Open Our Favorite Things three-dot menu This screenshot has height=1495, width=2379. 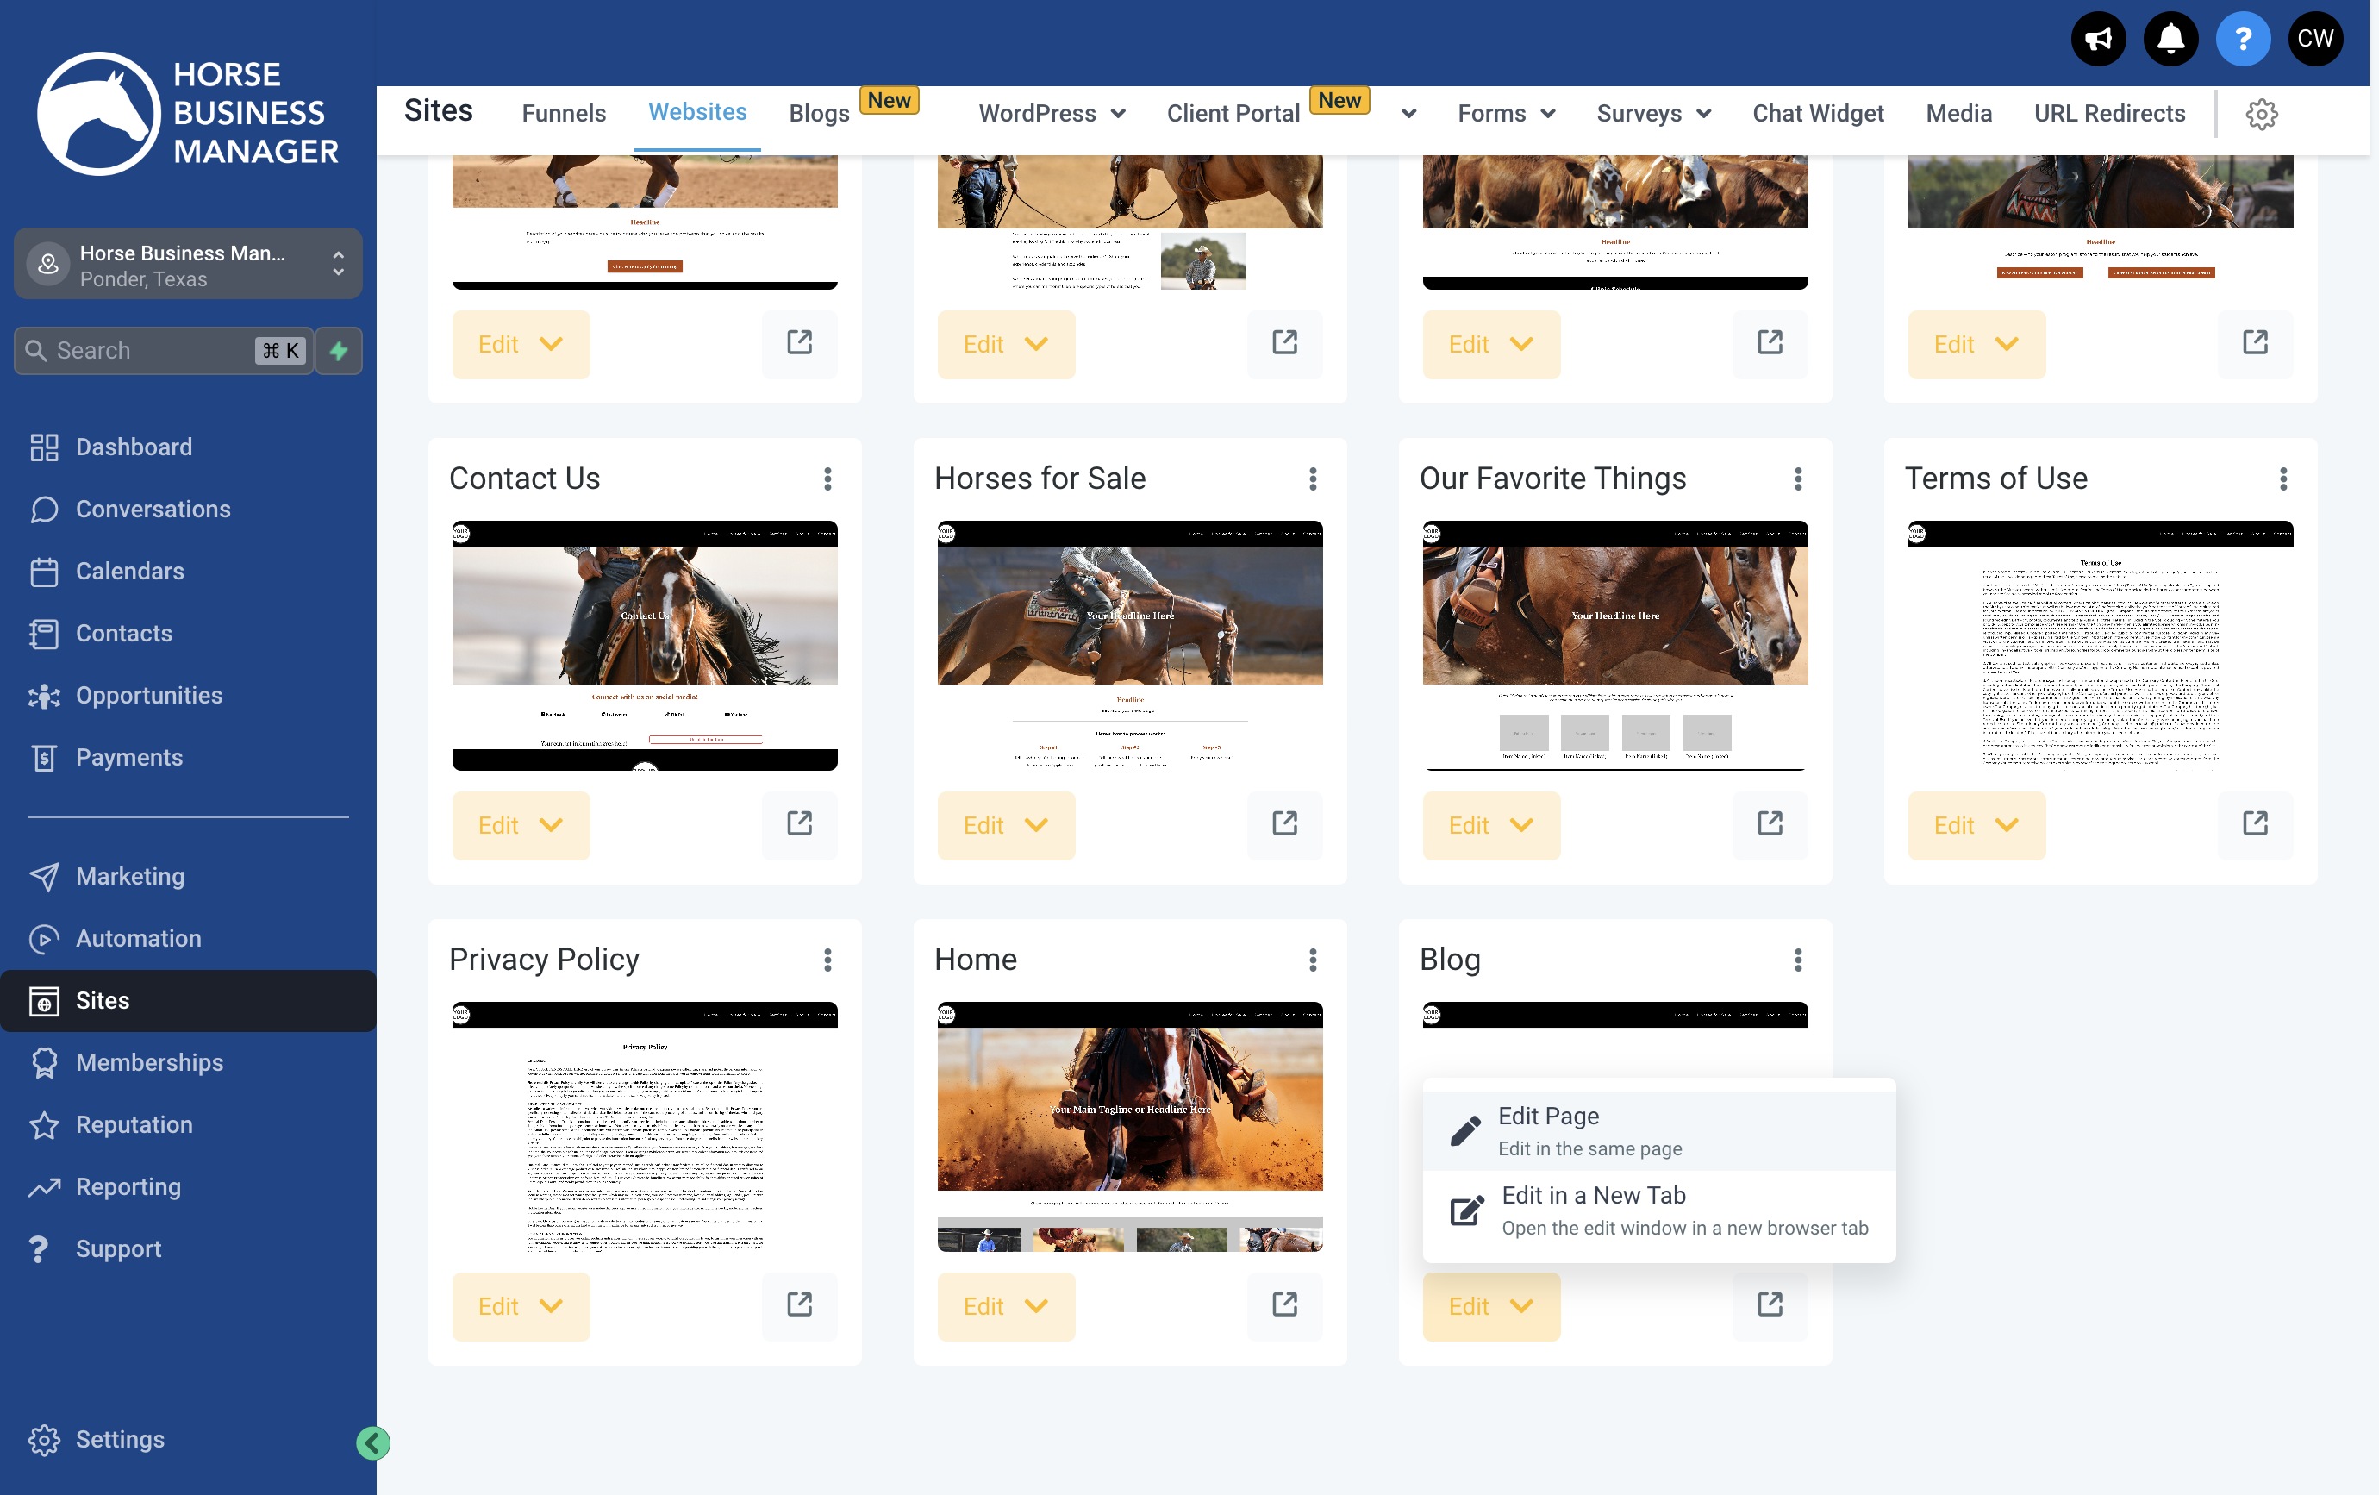[1798, 479]
